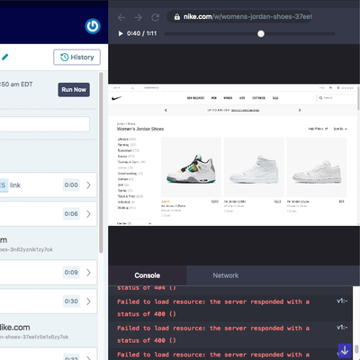The height and width of the screenshot is (360, 360).
Task: Click the left panel vertical scrollbar
Action: (101, 163)
